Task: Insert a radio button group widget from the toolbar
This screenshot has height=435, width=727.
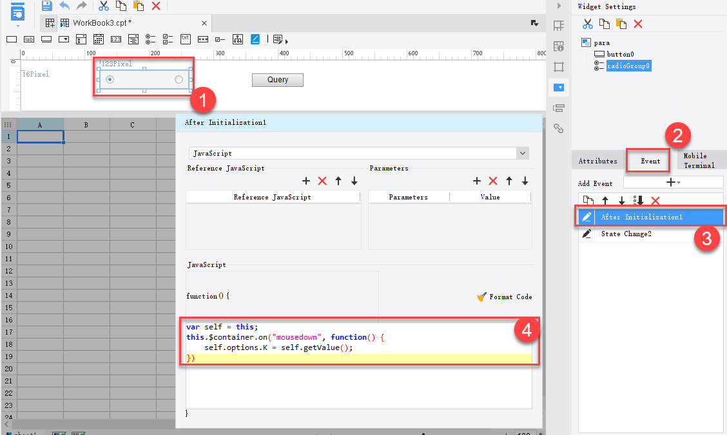Action: (150, 39)
